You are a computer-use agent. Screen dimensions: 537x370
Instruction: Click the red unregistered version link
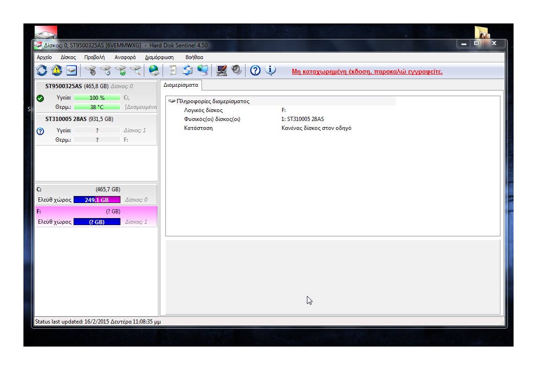[367, 71]
